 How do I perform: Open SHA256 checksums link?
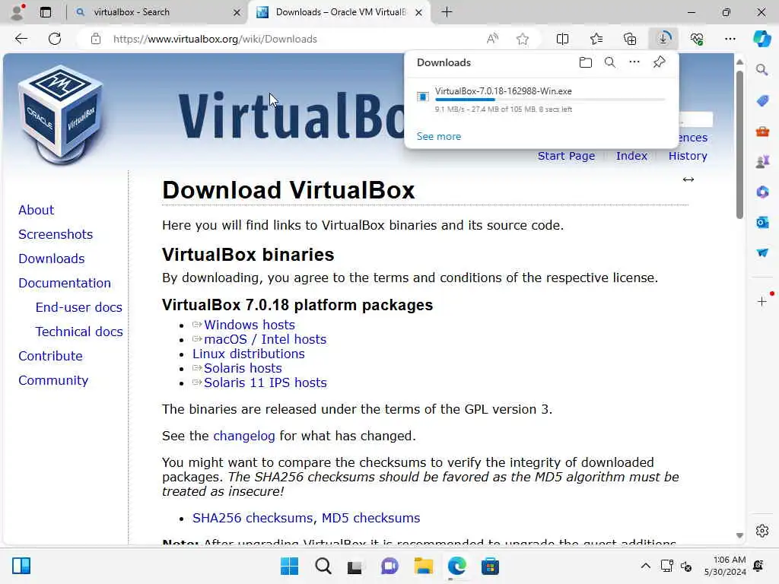tap(253, 518)
